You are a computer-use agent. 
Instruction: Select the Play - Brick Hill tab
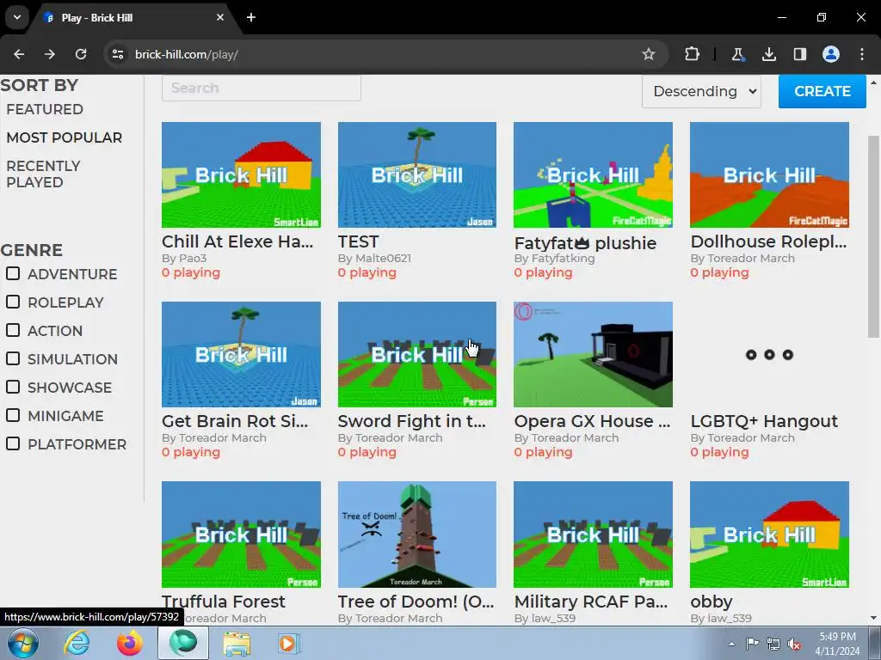coord(135,17)
